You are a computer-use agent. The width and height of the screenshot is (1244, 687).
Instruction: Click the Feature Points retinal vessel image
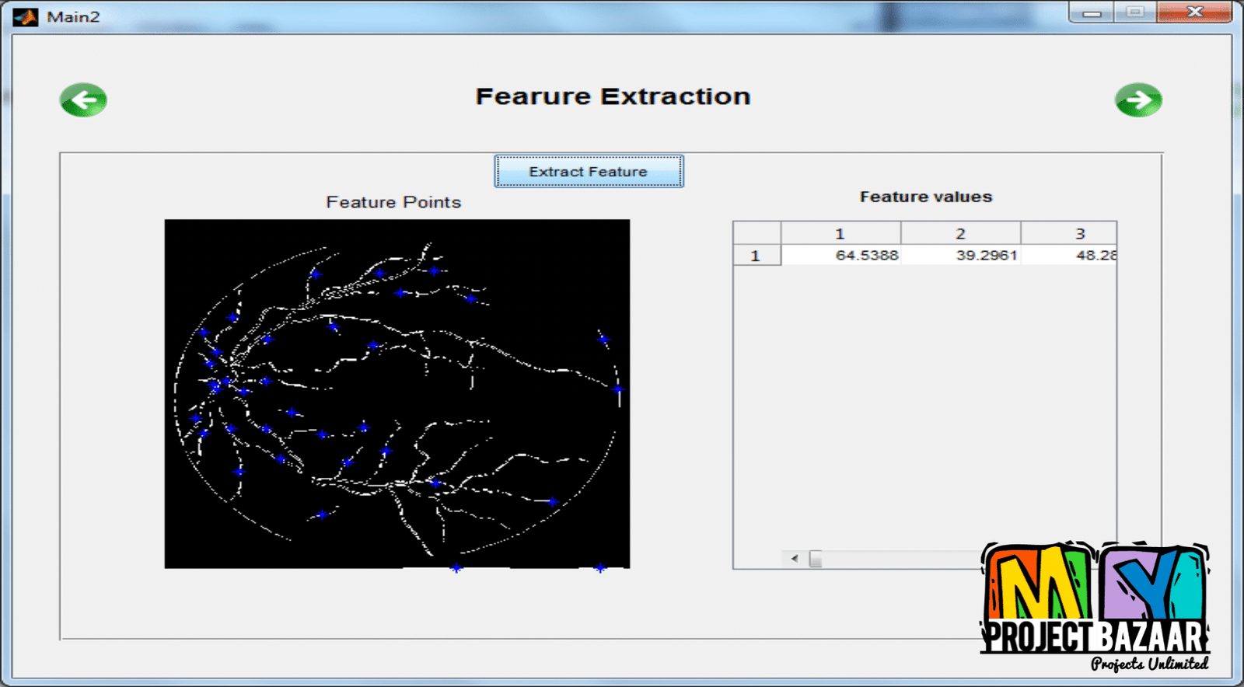point(397,393)
